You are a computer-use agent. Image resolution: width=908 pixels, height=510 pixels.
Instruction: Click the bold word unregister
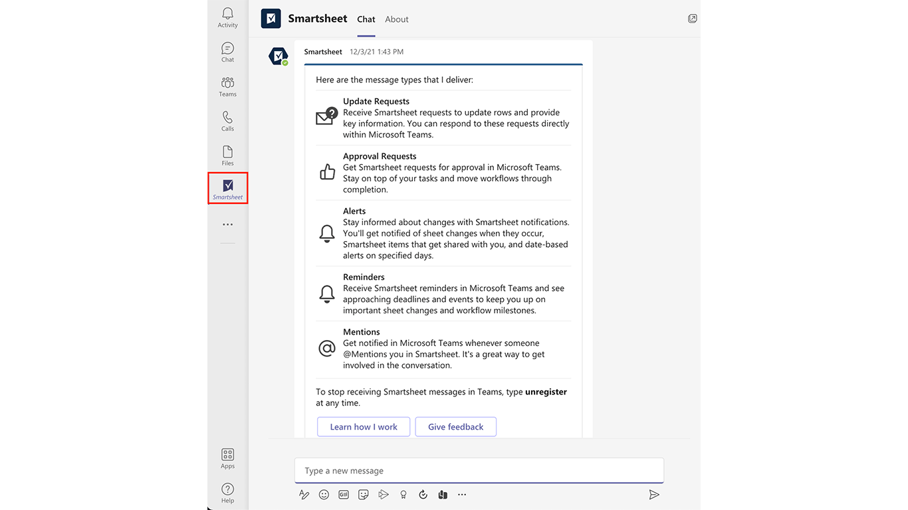click(546, 392)
